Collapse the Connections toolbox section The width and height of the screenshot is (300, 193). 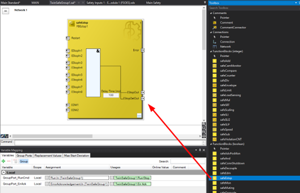211,32
